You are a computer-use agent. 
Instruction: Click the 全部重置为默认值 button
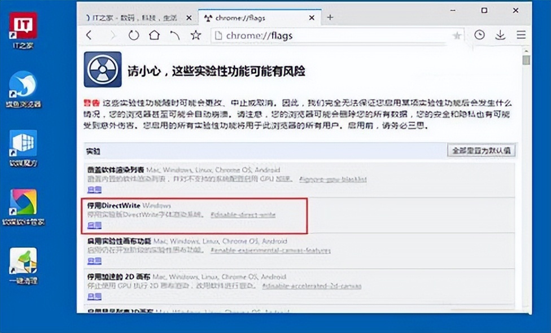481,150
